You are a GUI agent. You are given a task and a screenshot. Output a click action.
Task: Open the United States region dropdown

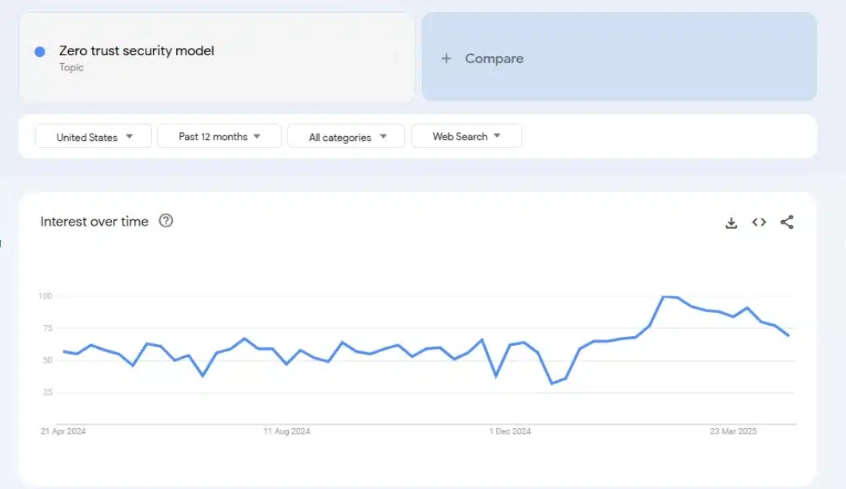[x=94, y=137]
